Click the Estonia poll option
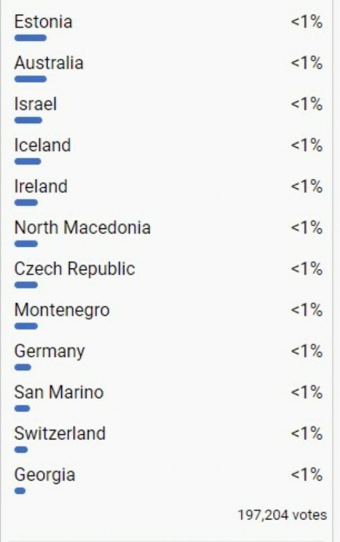This screenshot has width=340, height=542. click(x=43, y=22)
